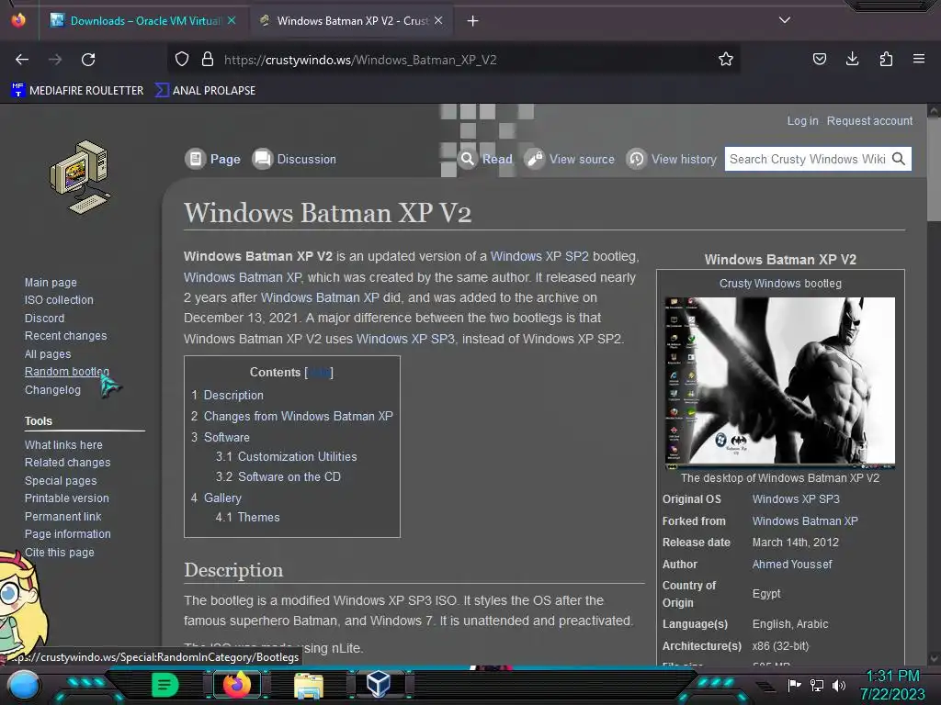Click the Start orb on the taskbar
Screen dimensions: 941x705
point(24,686)
